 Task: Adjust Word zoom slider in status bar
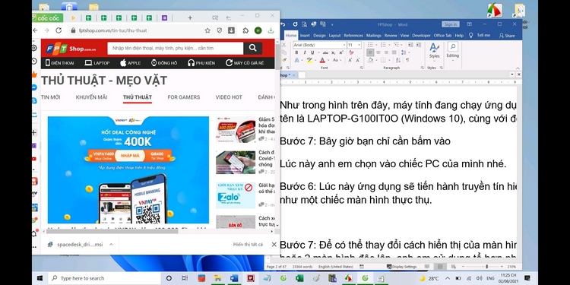(x=486, y=267)
